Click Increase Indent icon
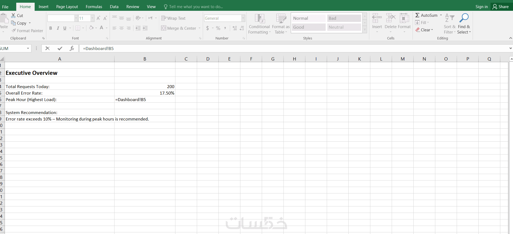The image size is (513, 234). [145, 28]
